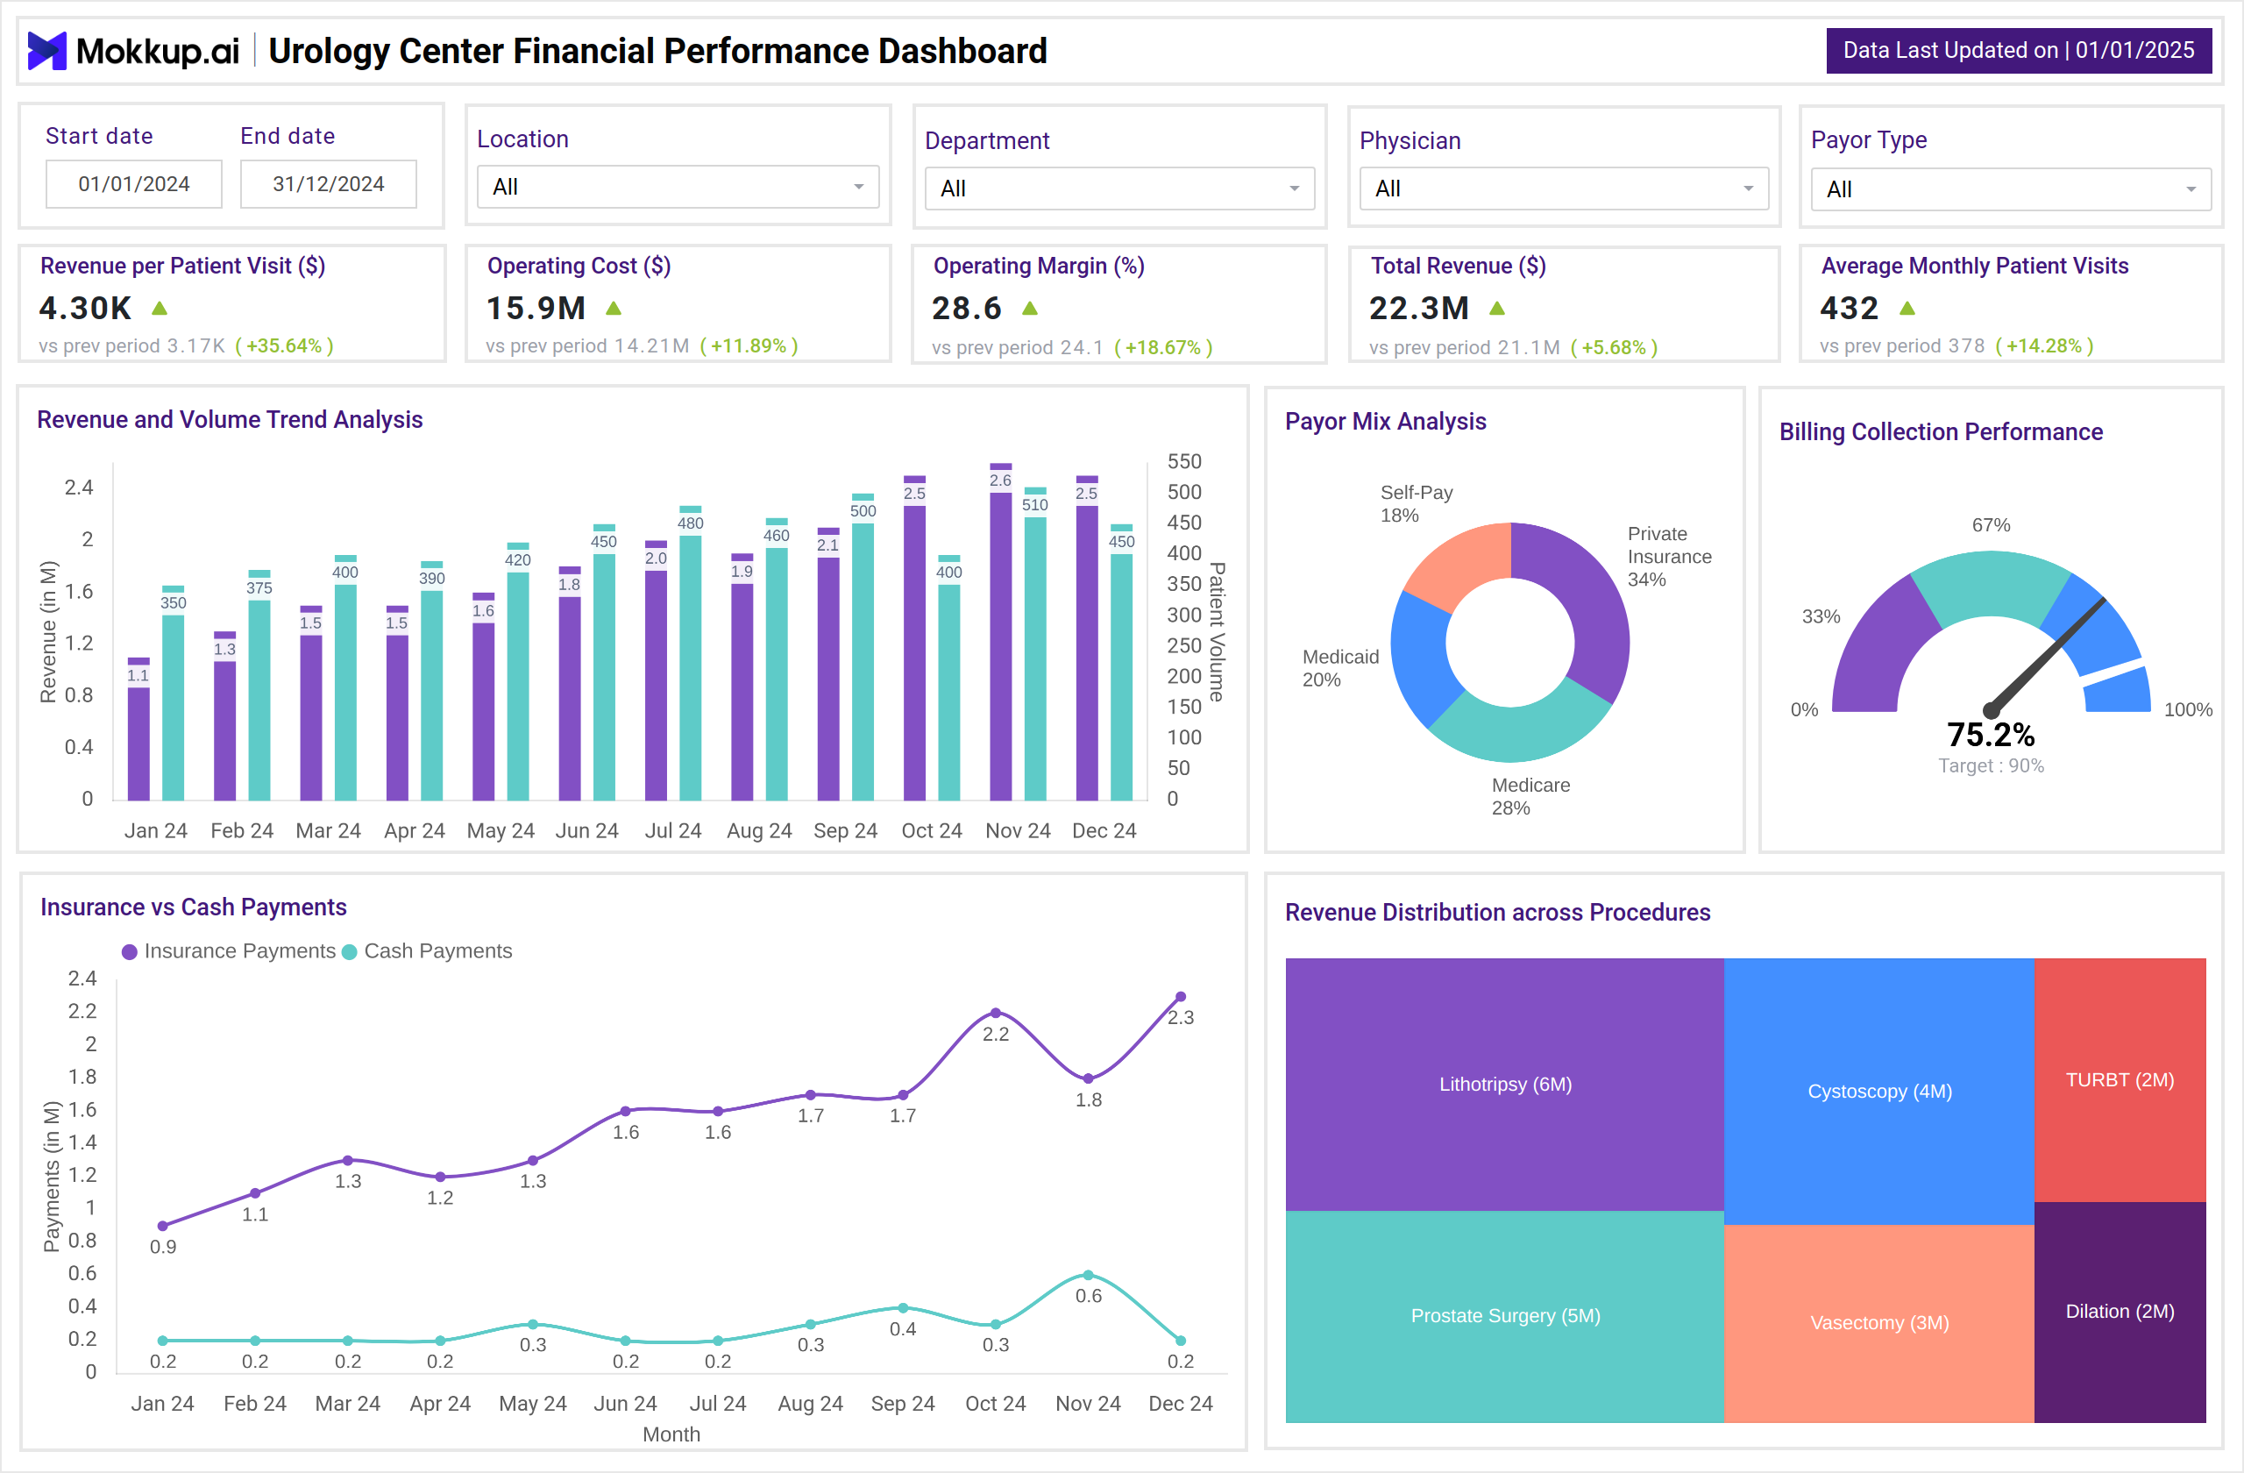Click the green up arrow beside 22.3M

[1497, 309]
